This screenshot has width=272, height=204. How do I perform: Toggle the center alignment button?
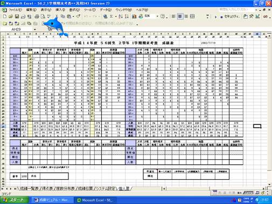click(x=180, y=17)
